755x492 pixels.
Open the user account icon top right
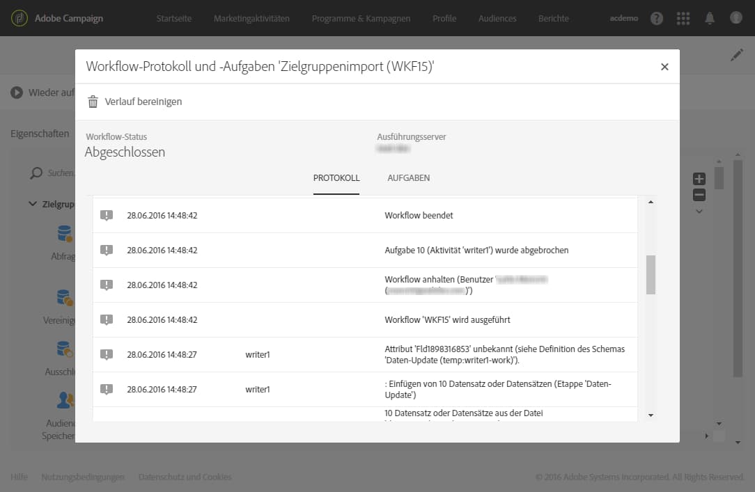tap(736, 19)
